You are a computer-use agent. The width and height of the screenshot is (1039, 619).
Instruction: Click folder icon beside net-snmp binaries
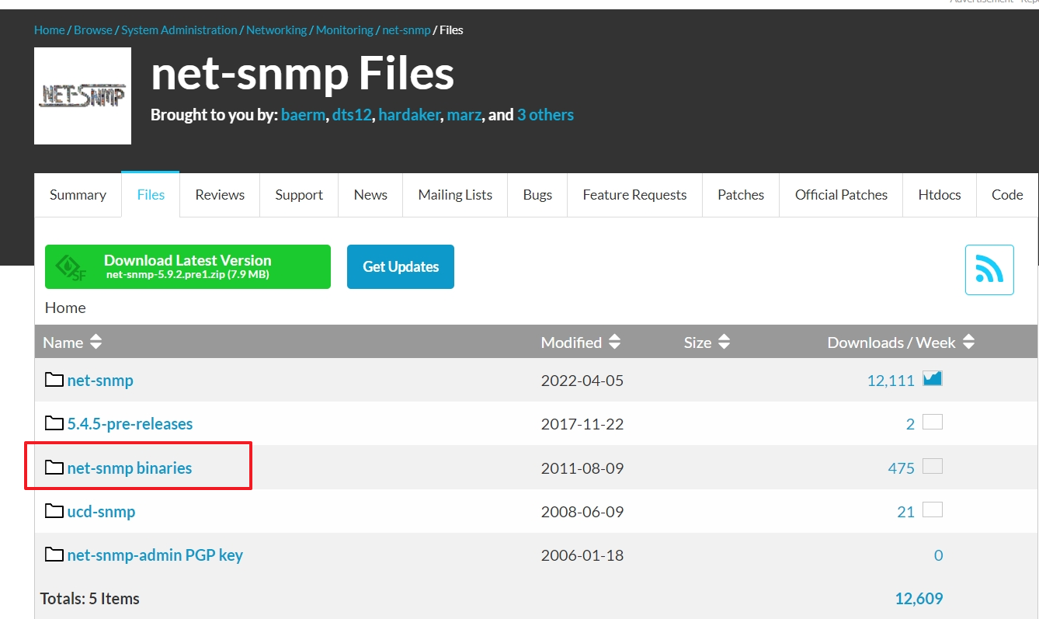coord(54,468)
